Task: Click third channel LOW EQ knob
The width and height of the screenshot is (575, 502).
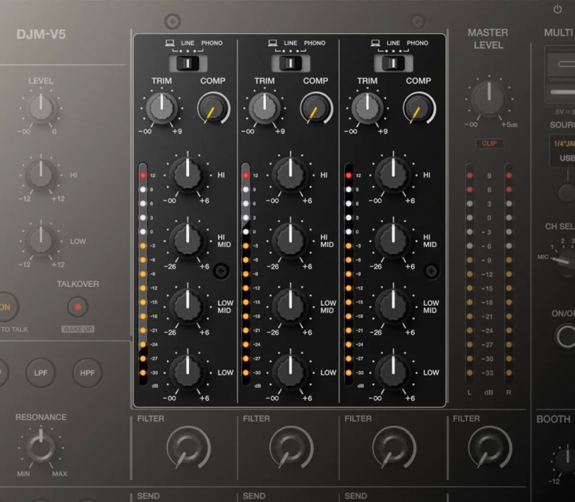Action: tap(393, 372)
